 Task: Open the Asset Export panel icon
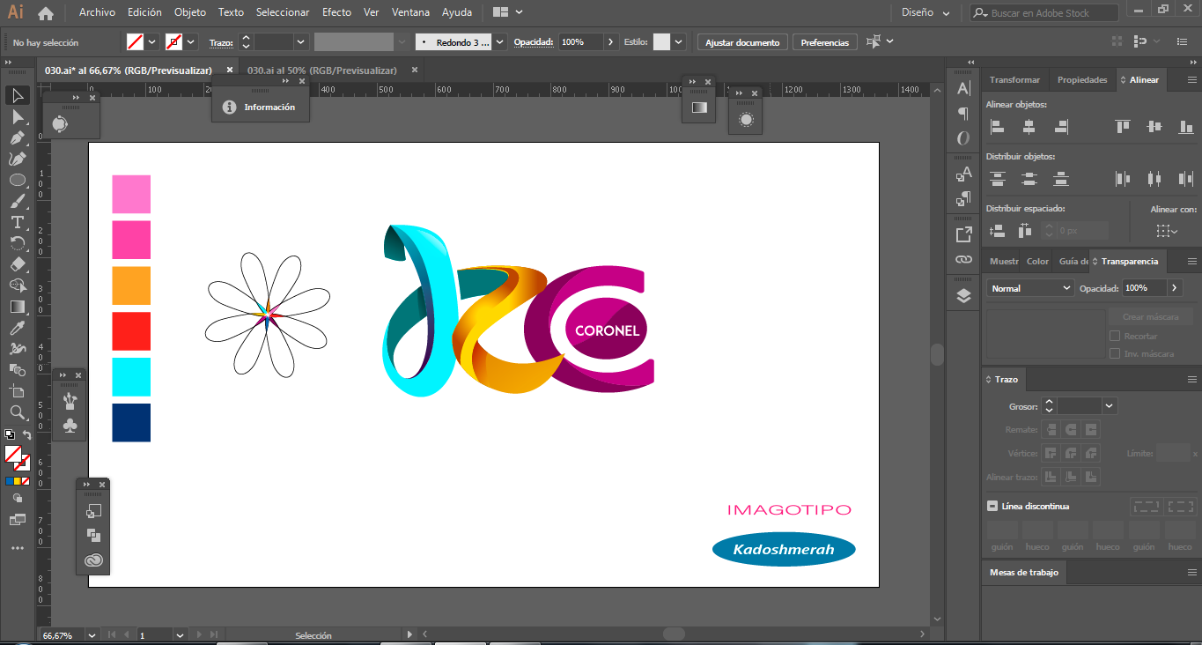963,234
